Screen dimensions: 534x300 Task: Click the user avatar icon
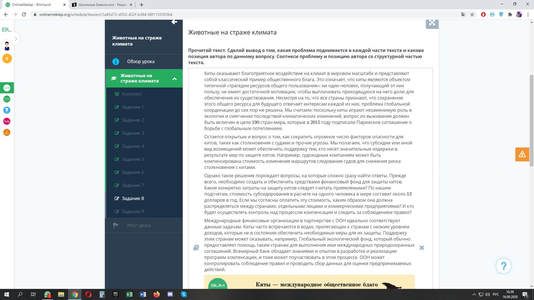pos(7,46)
